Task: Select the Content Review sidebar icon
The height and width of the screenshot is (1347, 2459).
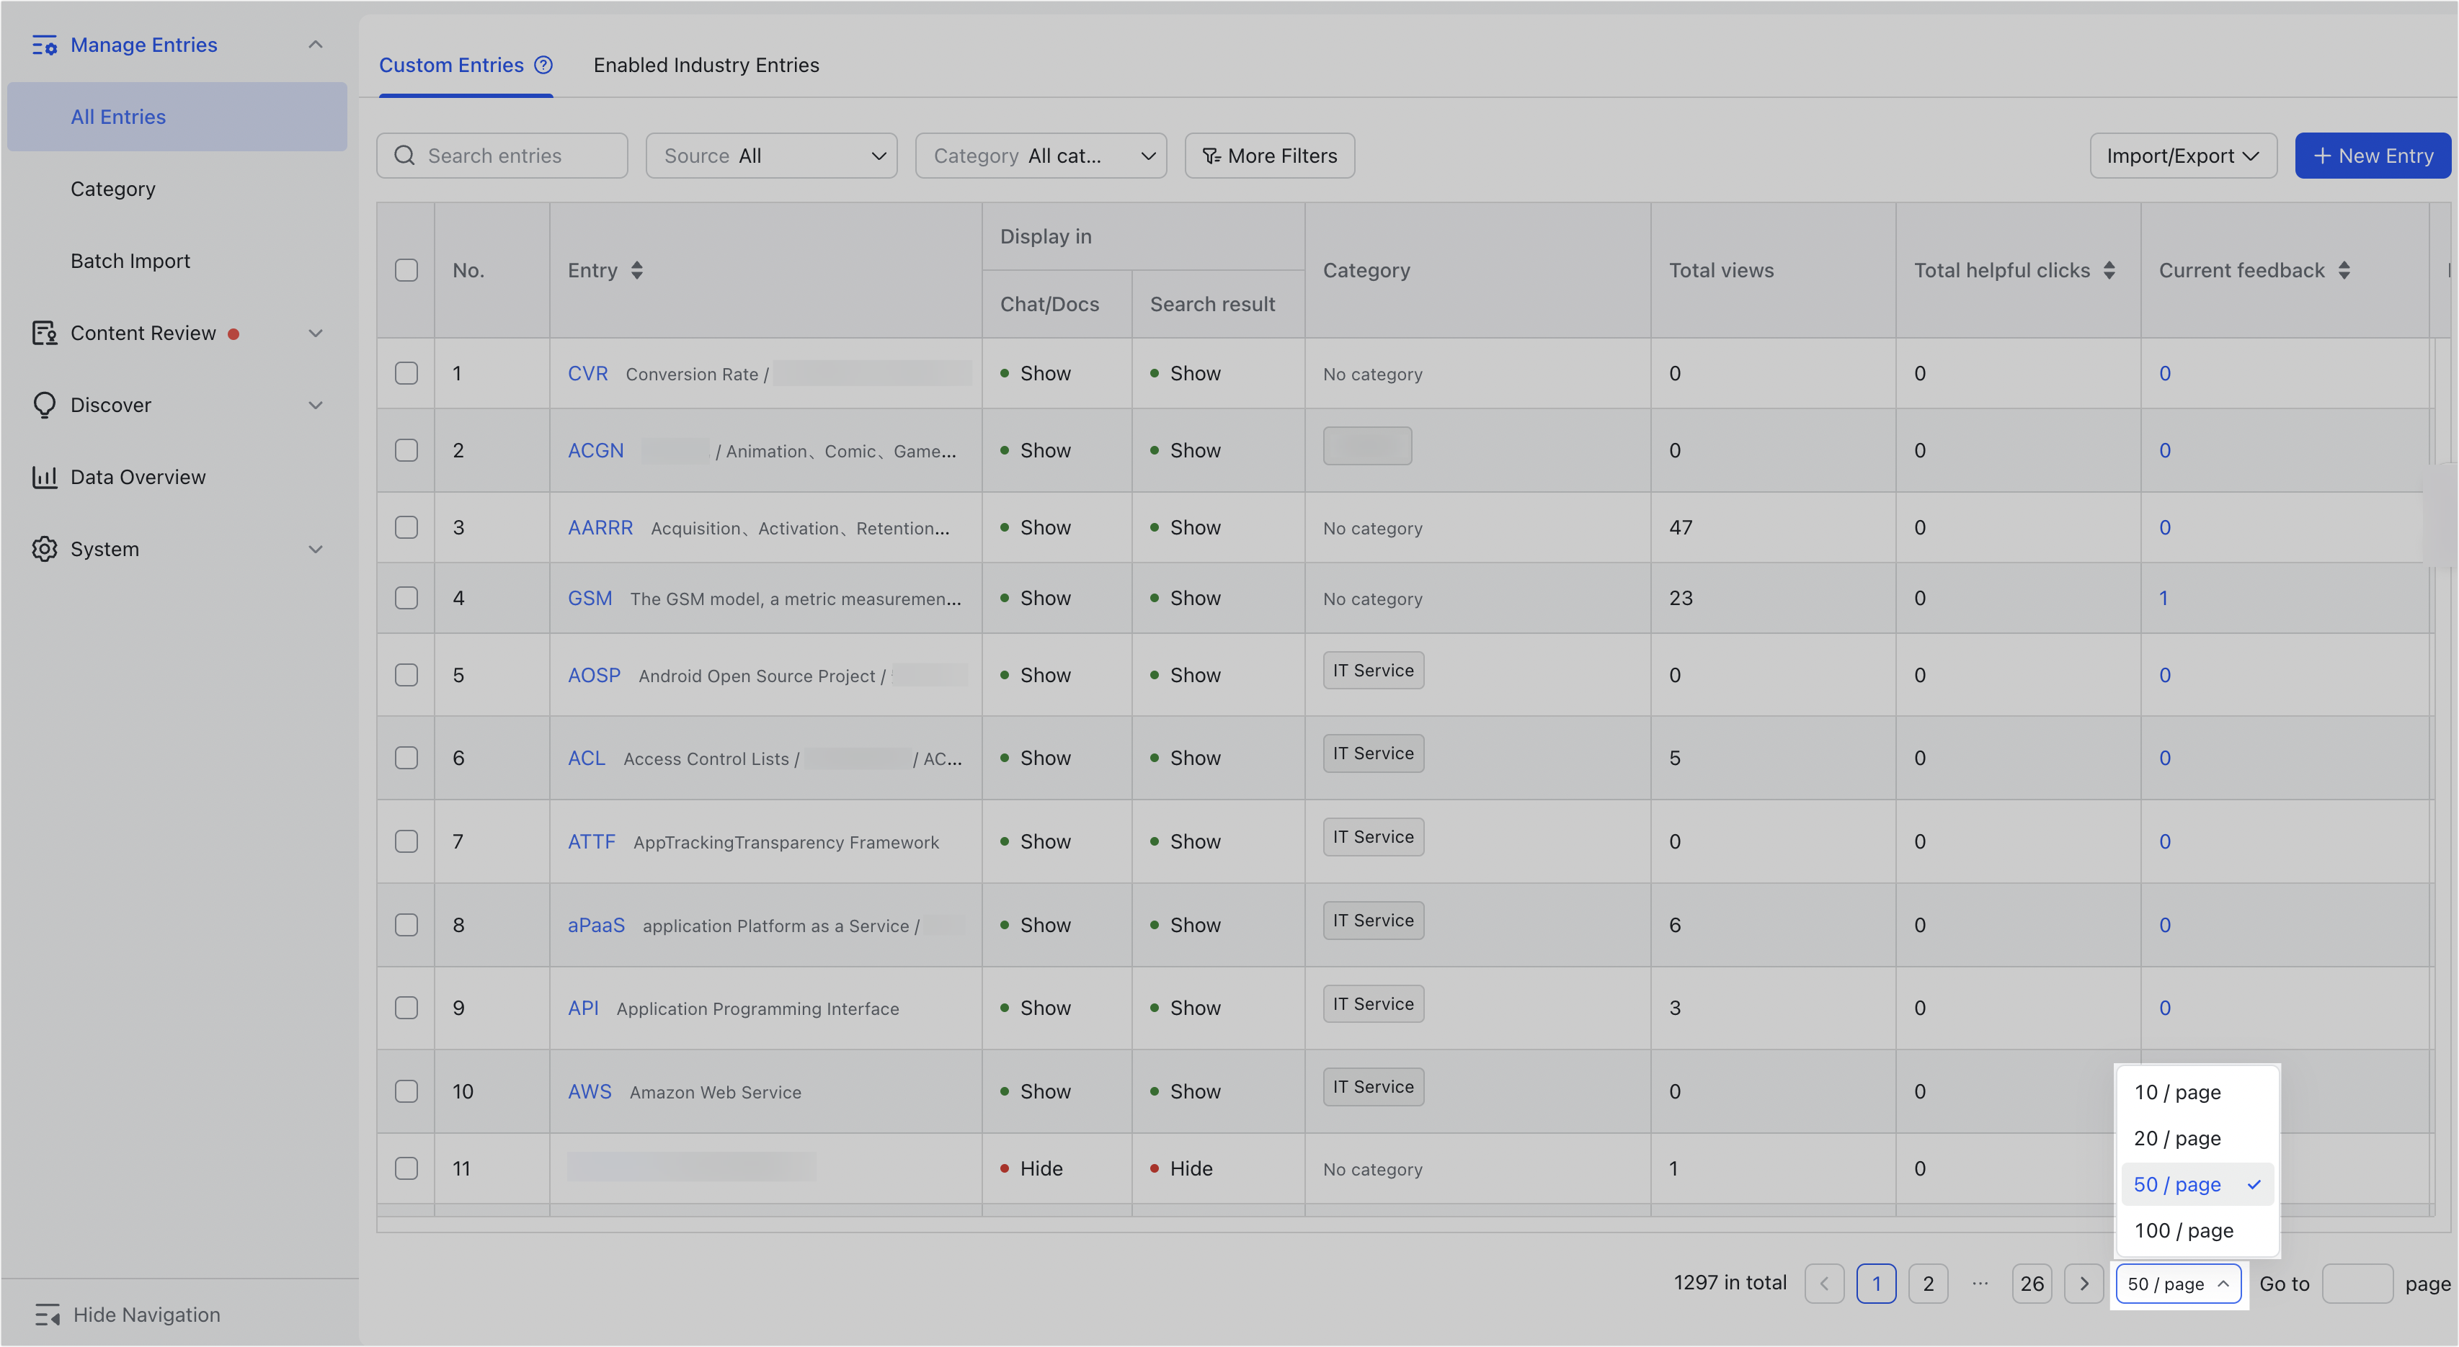Action: 45,333
